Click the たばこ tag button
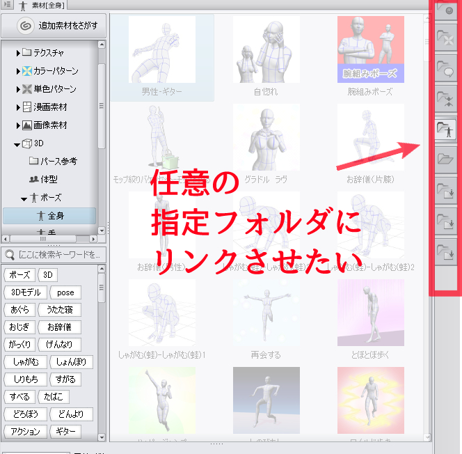462x454 pixels. pyautogui.click(x=54, y=397)
